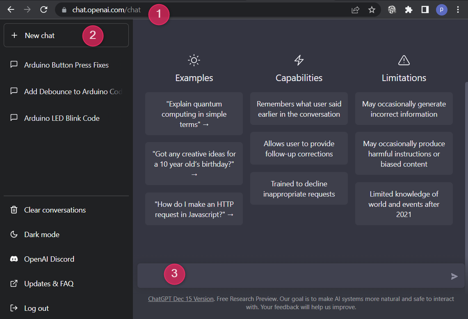Use the "Explain quantum computing in simple terms" example
The width and height of the screenshot is (468, 319).
[194, 114]
